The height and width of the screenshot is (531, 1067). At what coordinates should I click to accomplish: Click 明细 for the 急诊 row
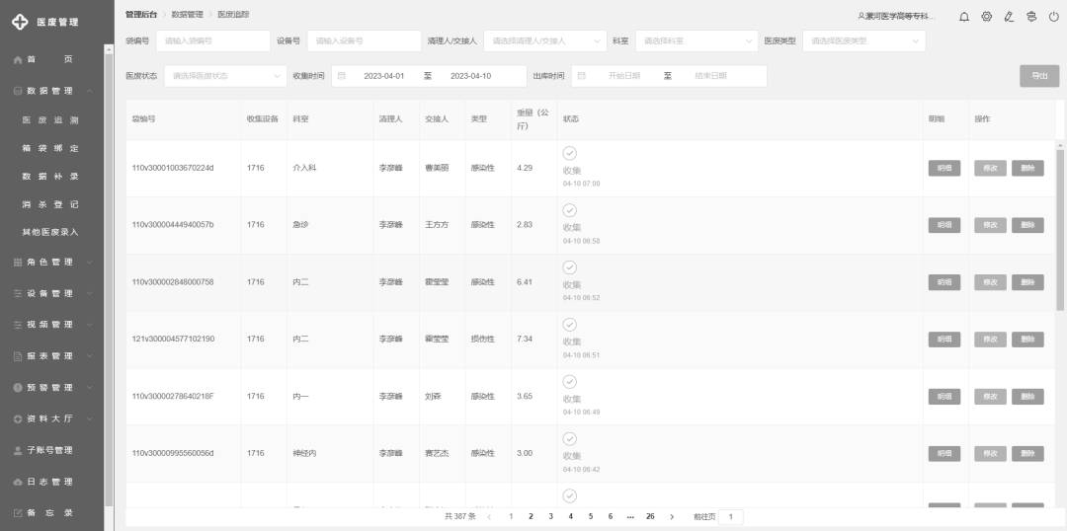(x=944, y=225)
